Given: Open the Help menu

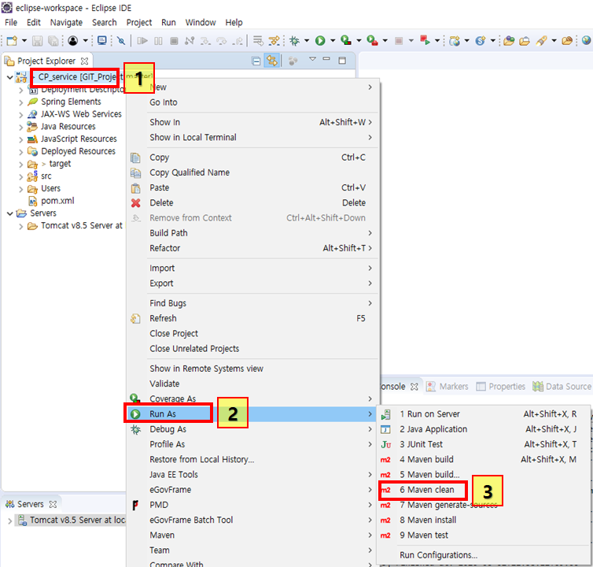Looking at the screenshot, I should (234, 22).
